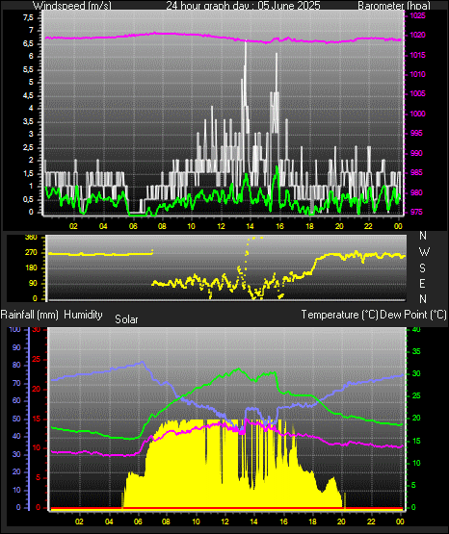
Task: Select the 6,5 windspeed axis label
Action: pyautogui.click(x=29, y=44)
